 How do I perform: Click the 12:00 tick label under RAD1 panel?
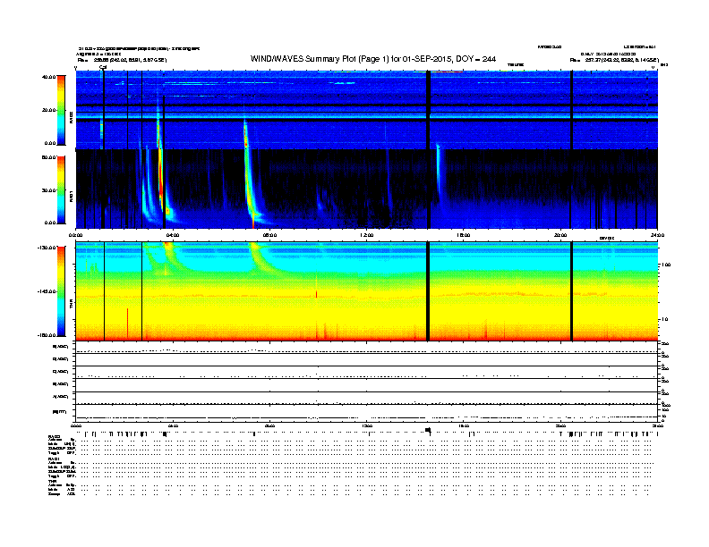click(367, 235)
